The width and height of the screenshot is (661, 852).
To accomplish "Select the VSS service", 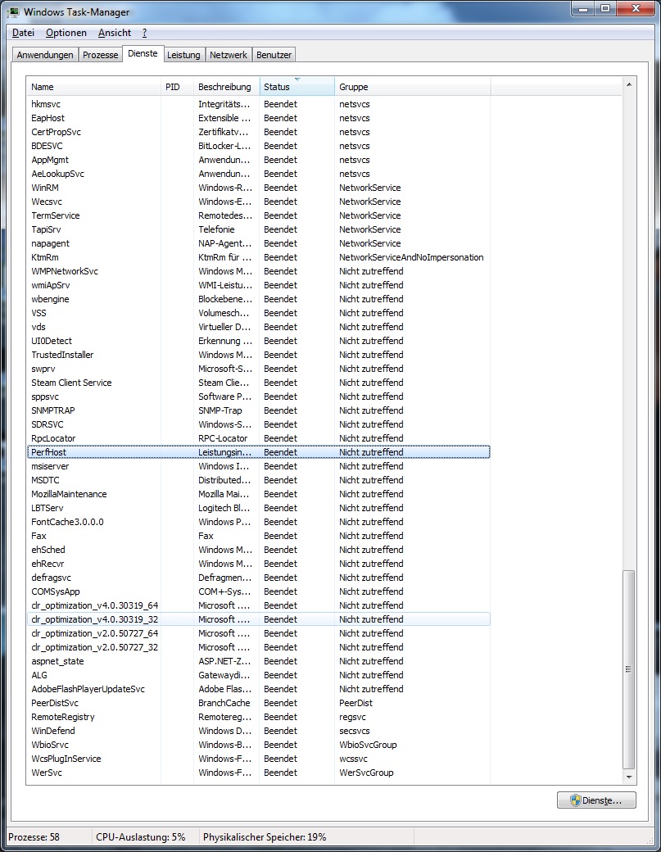I will tap(259, 313).
